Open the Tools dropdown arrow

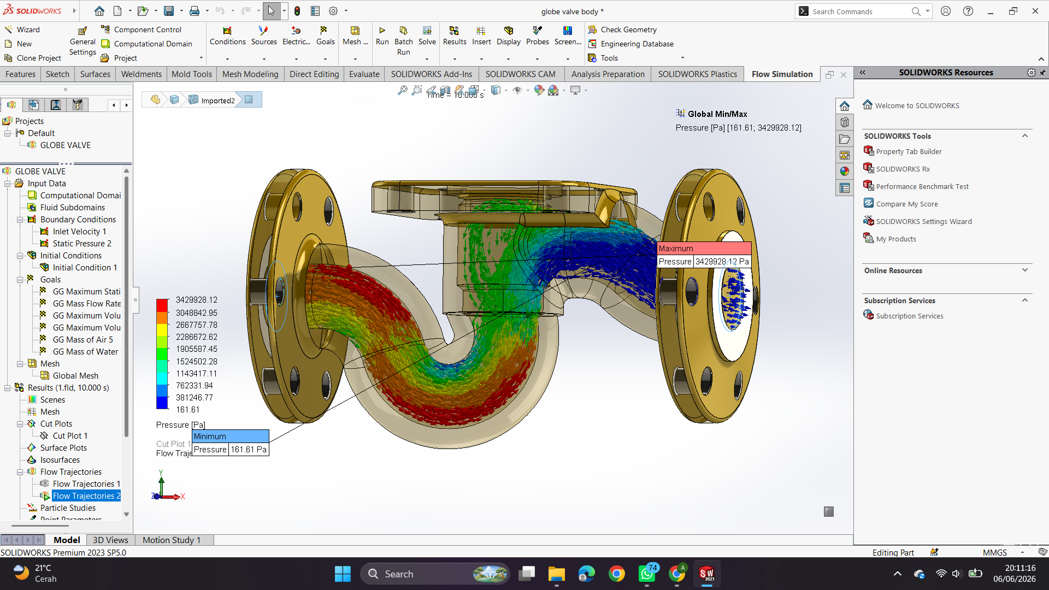pyautogui.click(x=682, y=58)
